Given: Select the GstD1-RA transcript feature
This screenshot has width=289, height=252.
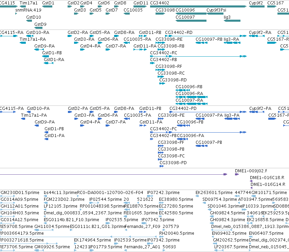Looking at the screenshot, I should pos(49,63).
